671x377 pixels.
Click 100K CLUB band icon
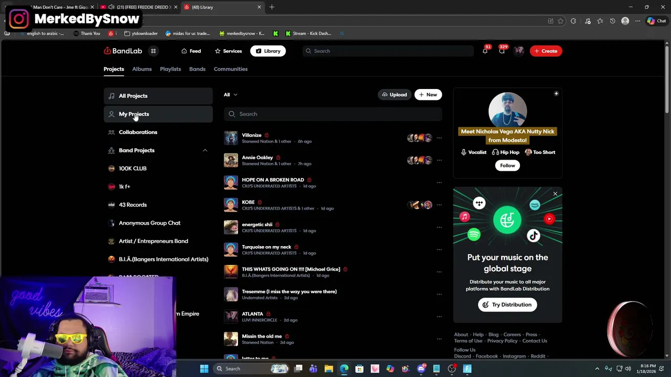pos(111,169)
